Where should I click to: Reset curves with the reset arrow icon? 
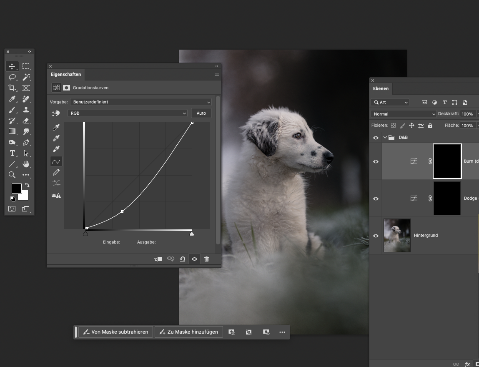(x=183, y=259)
